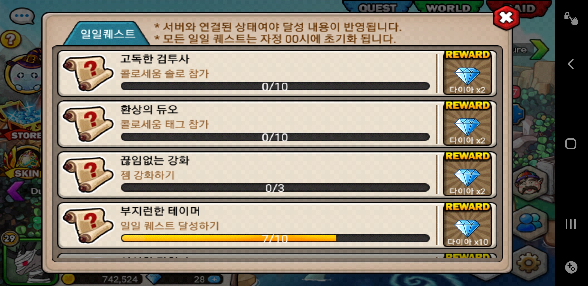Image resolution: width=588 pixels, height=286 pixels.
Task: Switch to the WORLD tab
Action: pos(449,7)
